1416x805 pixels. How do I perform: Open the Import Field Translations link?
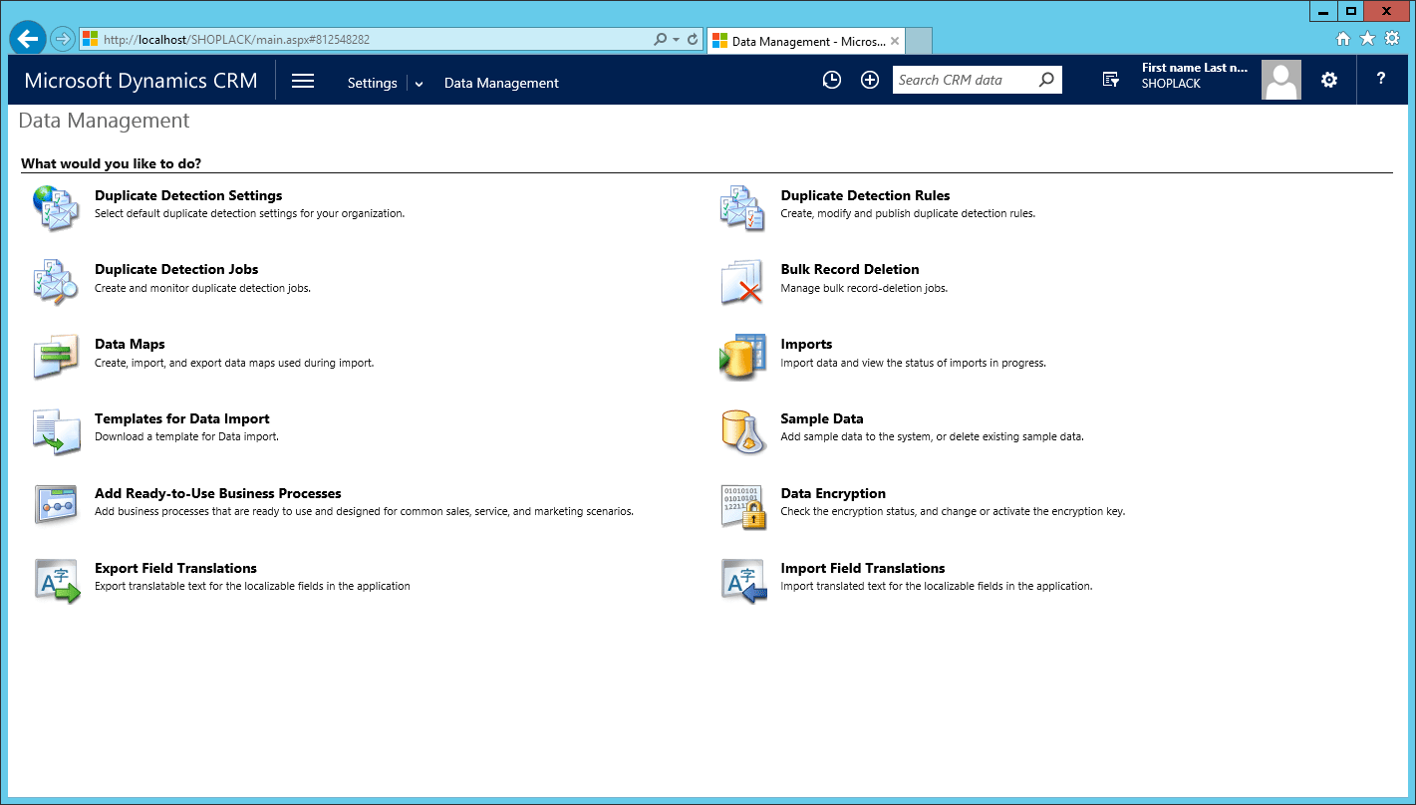point(863,568)
